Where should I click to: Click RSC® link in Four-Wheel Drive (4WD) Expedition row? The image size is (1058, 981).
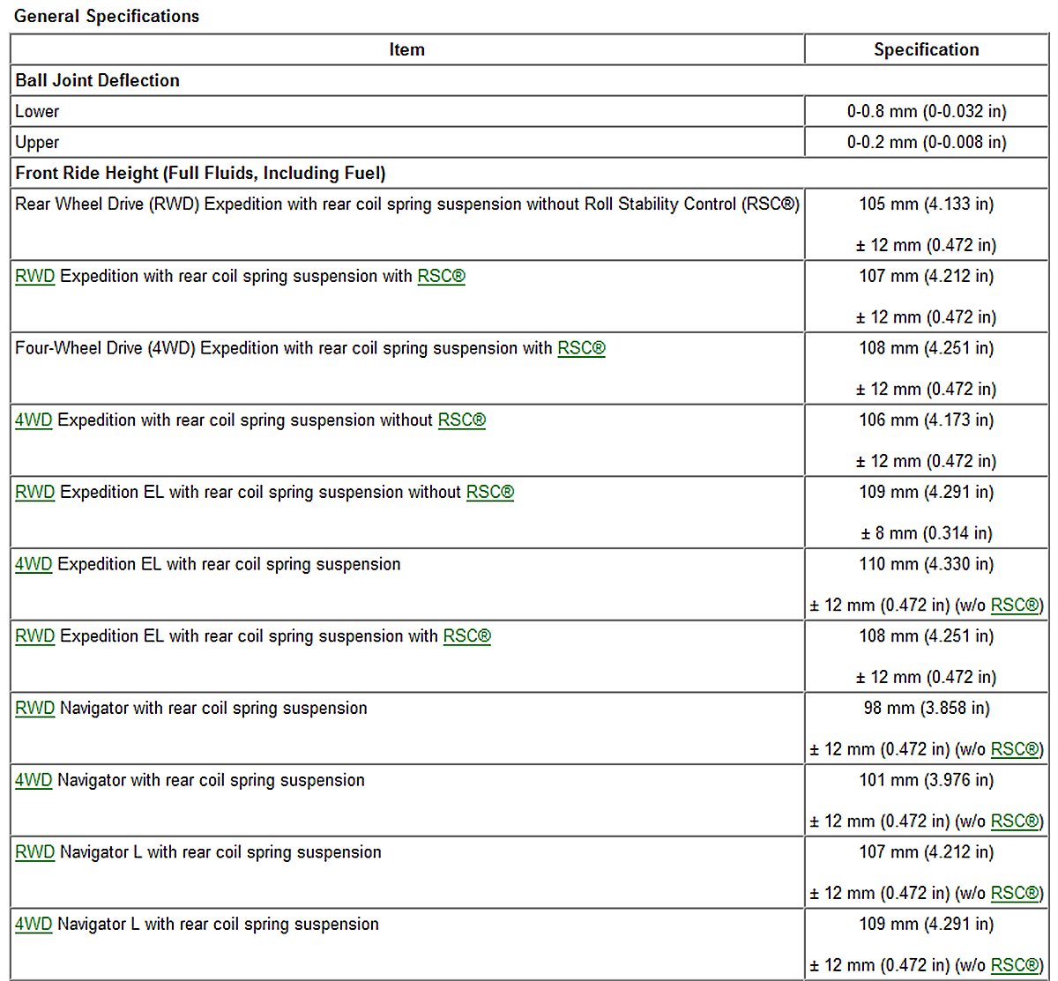(x=581, y=349)
